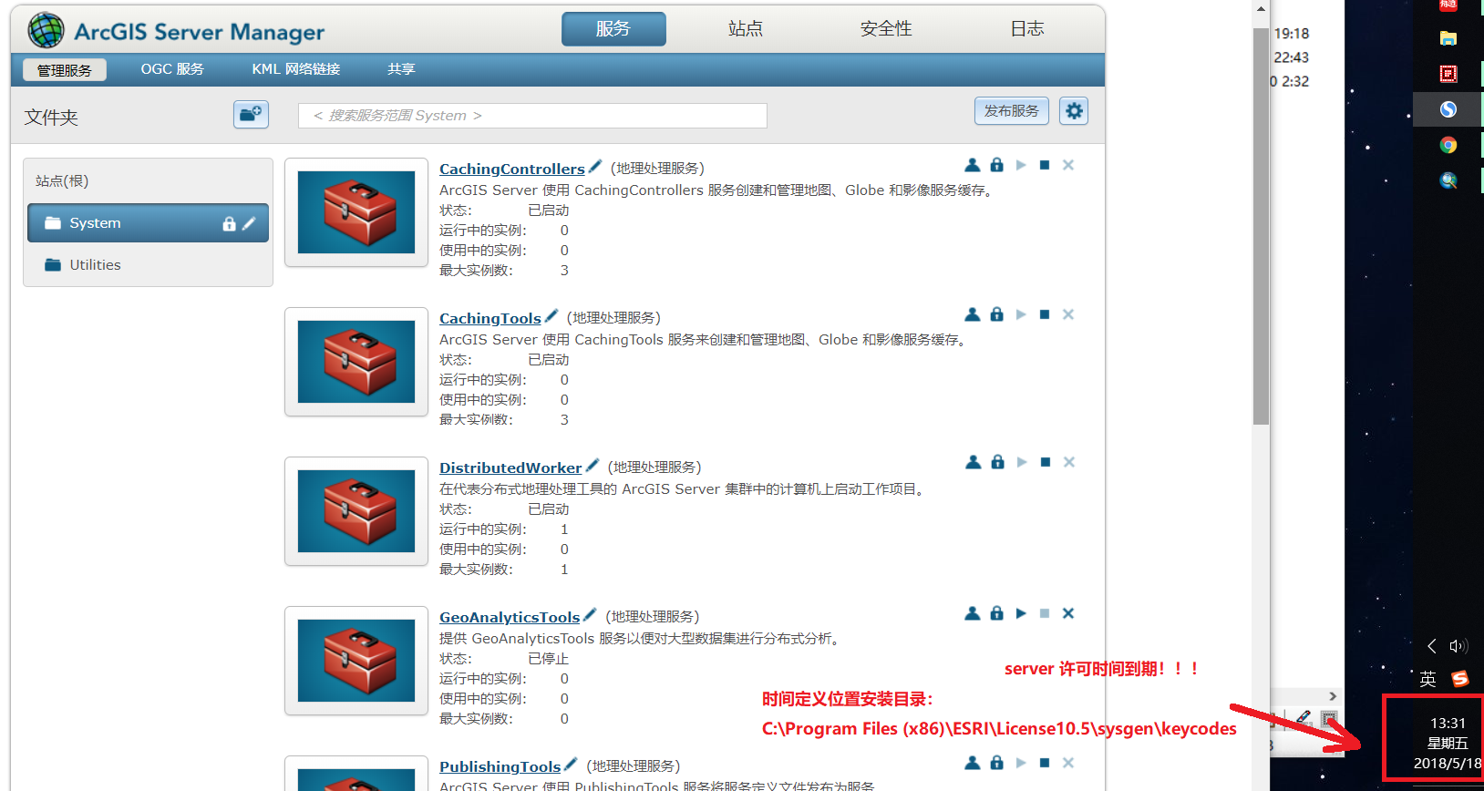This screenshot has width=1484, height=791.
Task: Click GeoAnalyticsTools security lock icon
Action: (x=997, y=613)
